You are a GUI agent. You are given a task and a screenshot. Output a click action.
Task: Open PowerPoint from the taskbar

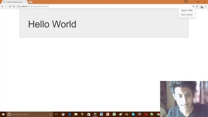pos(108,114)
